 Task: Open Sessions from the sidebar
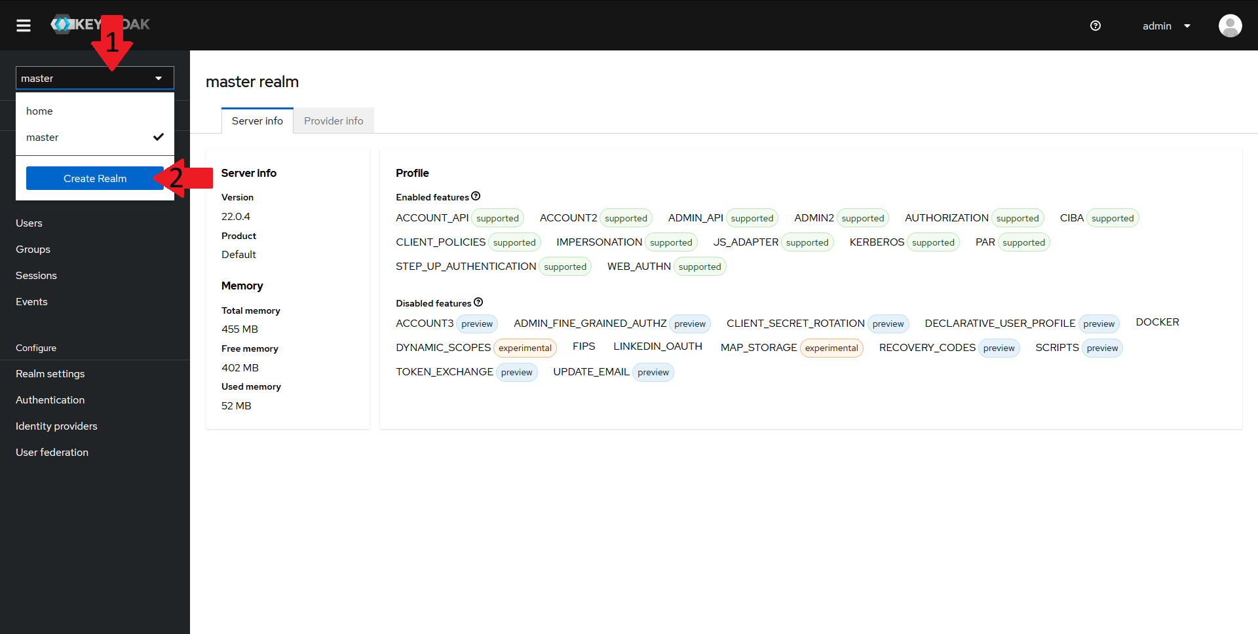click(x=36, y=276)
